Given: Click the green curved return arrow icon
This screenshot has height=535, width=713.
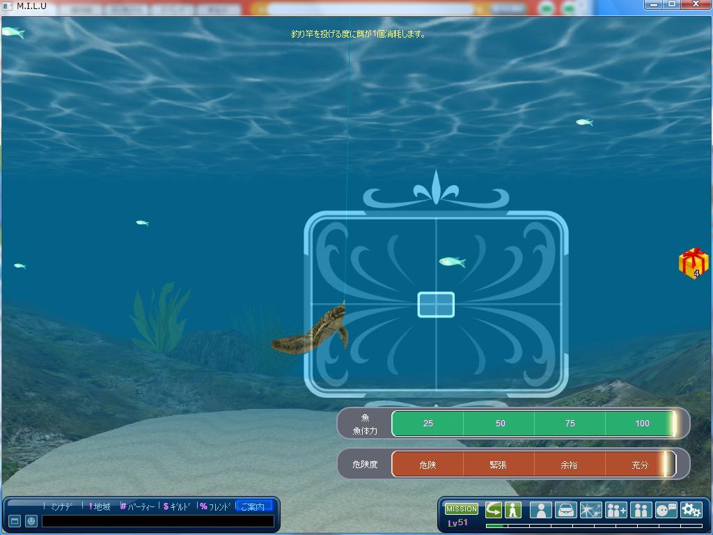Looking at the screenshot, I should click(x=494, y=510).
